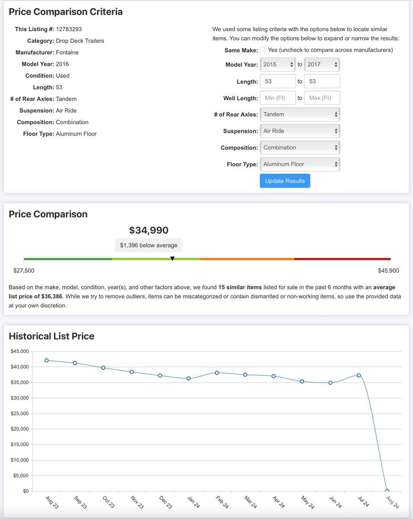Viewport: 413px width, 519px height.
Task: Click the minimum Length input field
Action: click(278, 81)
